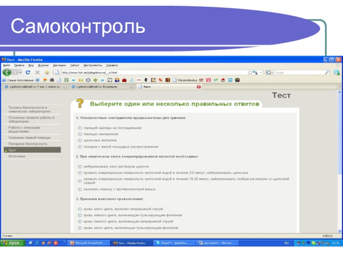343x257 pixels.
Task: Select кровь алого цвета, вытекает непрерывной струей
Action: point(80,209)
